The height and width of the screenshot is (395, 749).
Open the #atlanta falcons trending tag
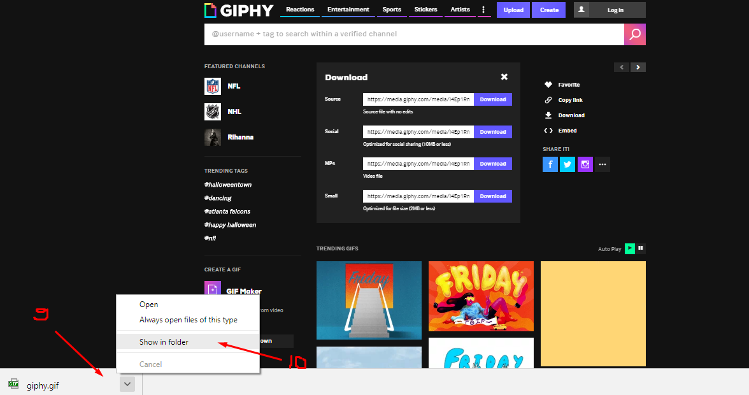[227, 212]
